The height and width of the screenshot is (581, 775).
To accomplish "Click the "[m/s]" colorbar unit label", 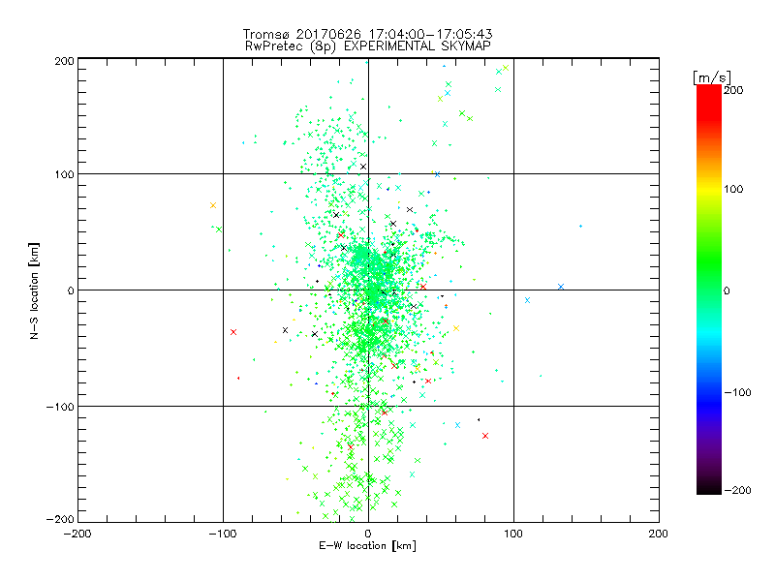I will [712, 77].
